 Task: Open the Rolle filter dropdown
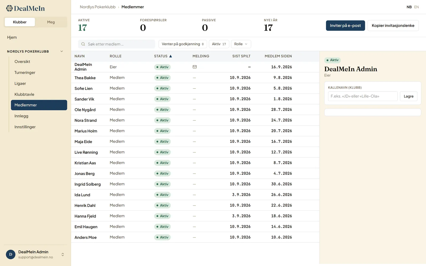click(241, 44)
